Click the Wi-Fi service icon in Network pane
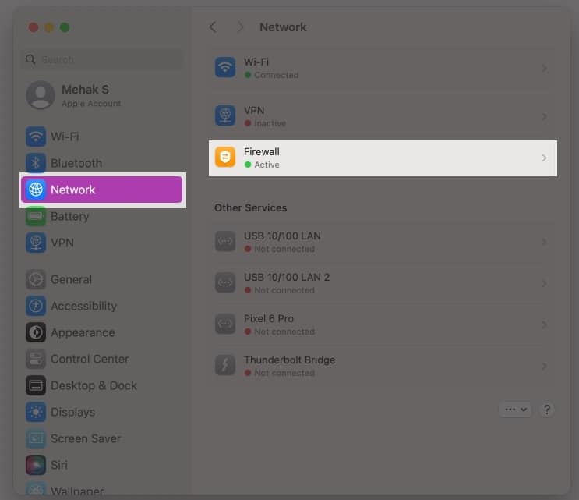The height and width of the screenshot is (500, 579). coord(225,67)
